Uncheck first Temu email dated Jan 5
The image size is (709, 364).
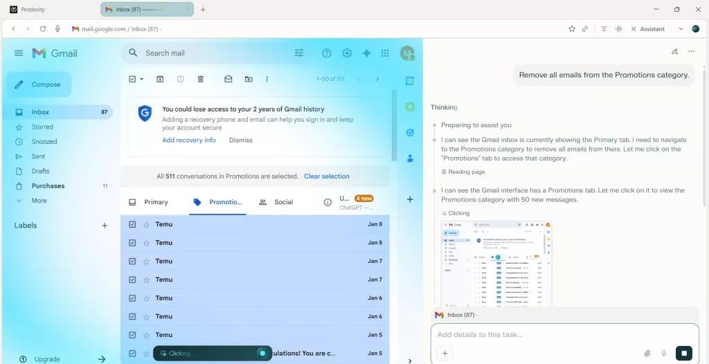coord(132,335)
